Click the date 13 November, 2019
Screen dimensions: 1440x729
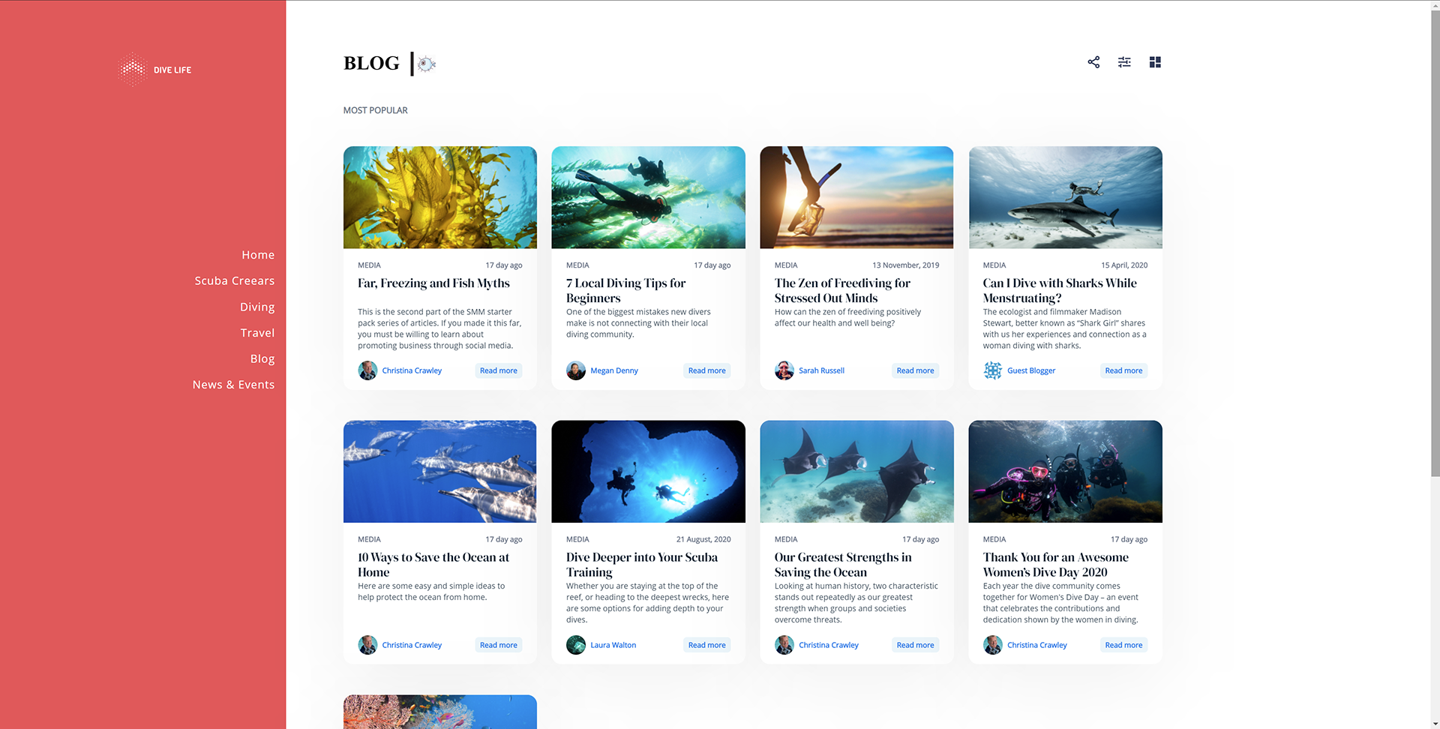(905, 265)
